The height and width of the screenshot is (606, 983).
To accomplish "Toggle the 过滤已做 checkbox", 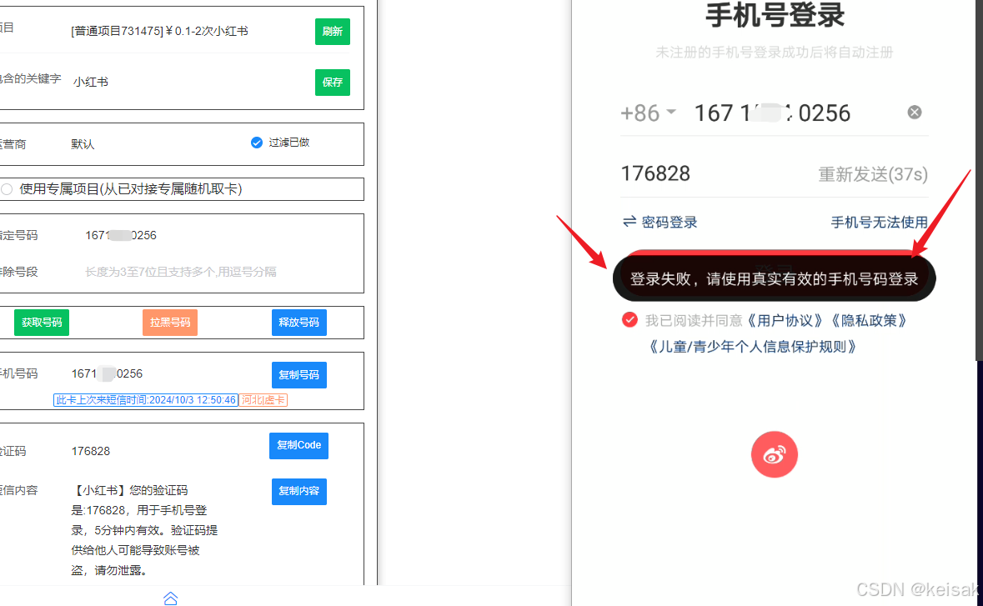I will 257,143.
